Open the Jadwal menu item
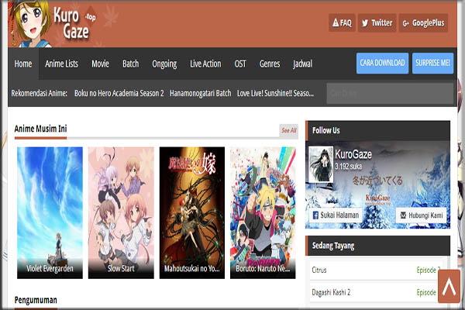 pyautogui.click(x=302, y=64)
